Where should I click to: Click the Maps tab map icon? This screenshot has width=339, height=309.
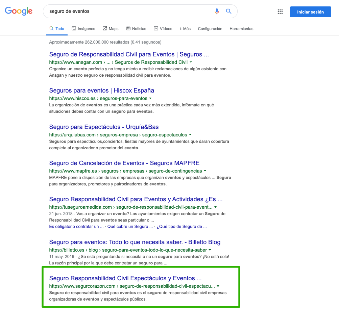pos(105,28)
